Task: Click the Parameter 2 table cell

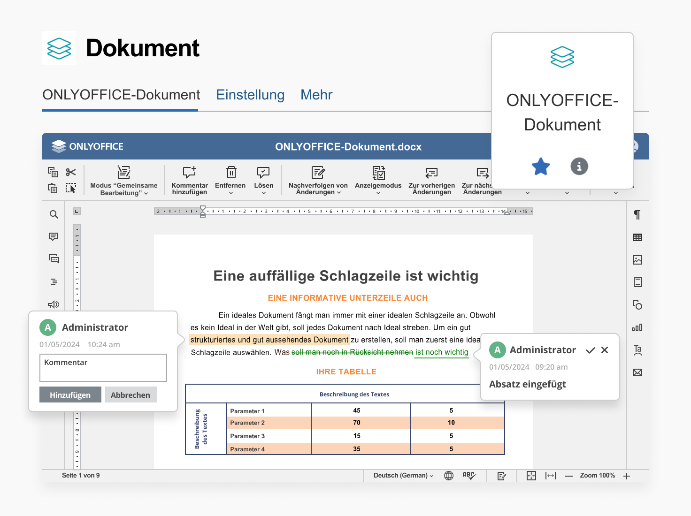Action: point(269,423)
